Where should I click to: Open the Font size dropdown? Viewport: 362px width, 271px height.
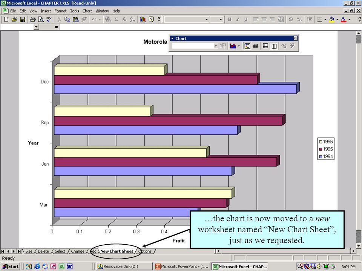pos(221,20)
